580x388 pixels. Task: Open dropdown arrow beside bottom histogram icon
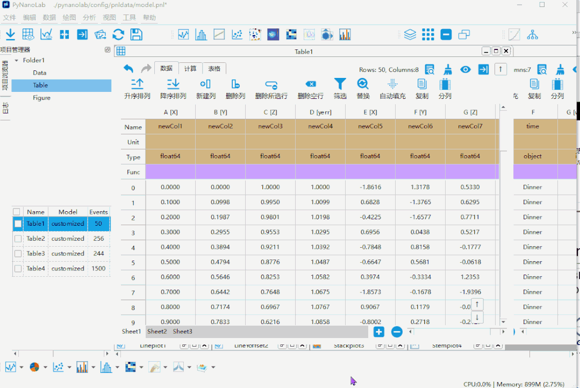point(117,367)
